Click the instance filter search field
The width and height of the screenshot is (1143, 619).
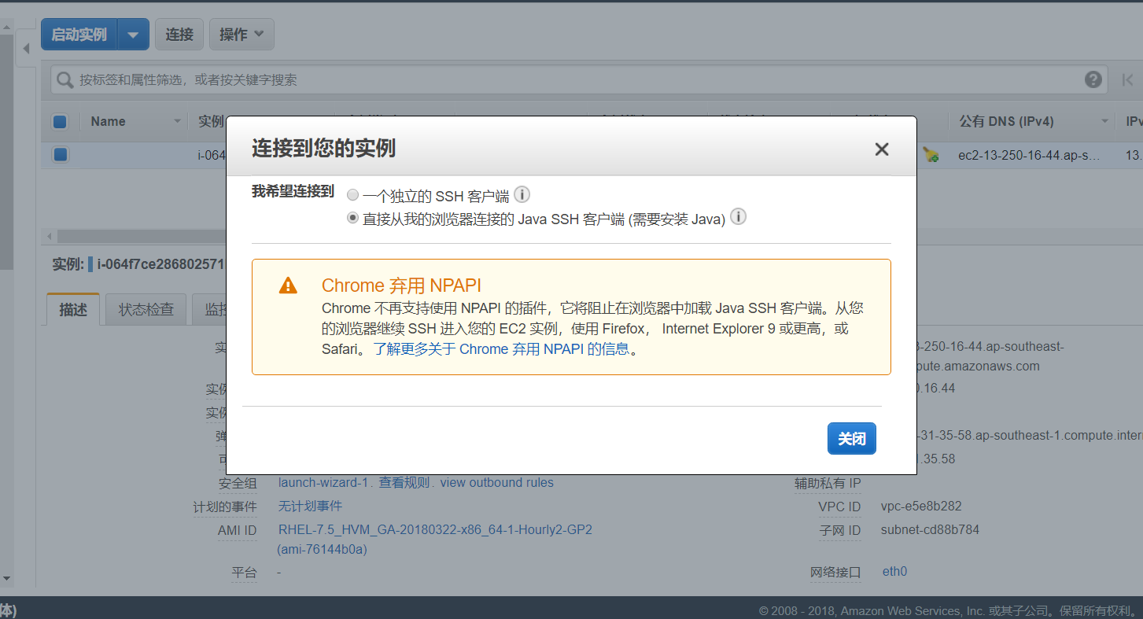pyautogui.click(x=566, y=79)
